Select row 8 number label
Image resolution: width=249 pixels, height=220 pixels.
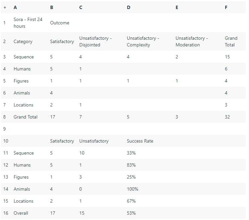[x=4, y=117]
